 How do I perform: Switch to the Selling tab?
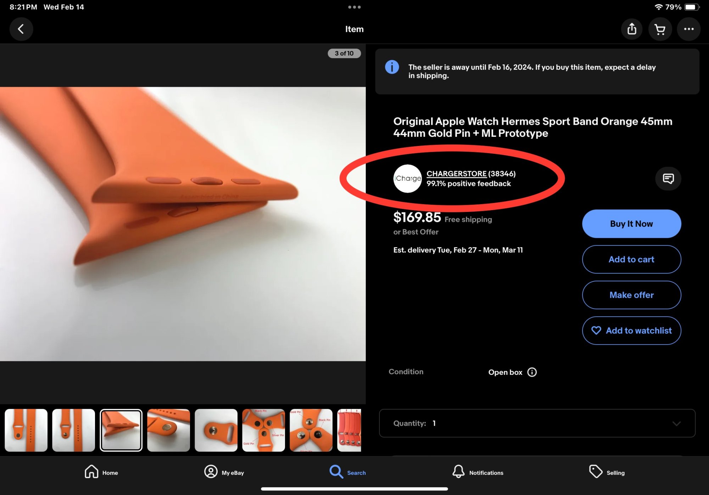(607, 472)
